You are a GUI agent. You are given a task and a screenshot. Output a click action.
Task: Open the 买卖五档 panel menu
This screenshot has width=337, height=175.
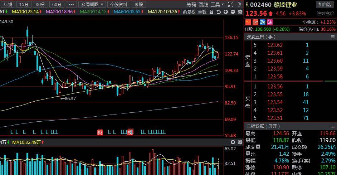click(333, 37)
